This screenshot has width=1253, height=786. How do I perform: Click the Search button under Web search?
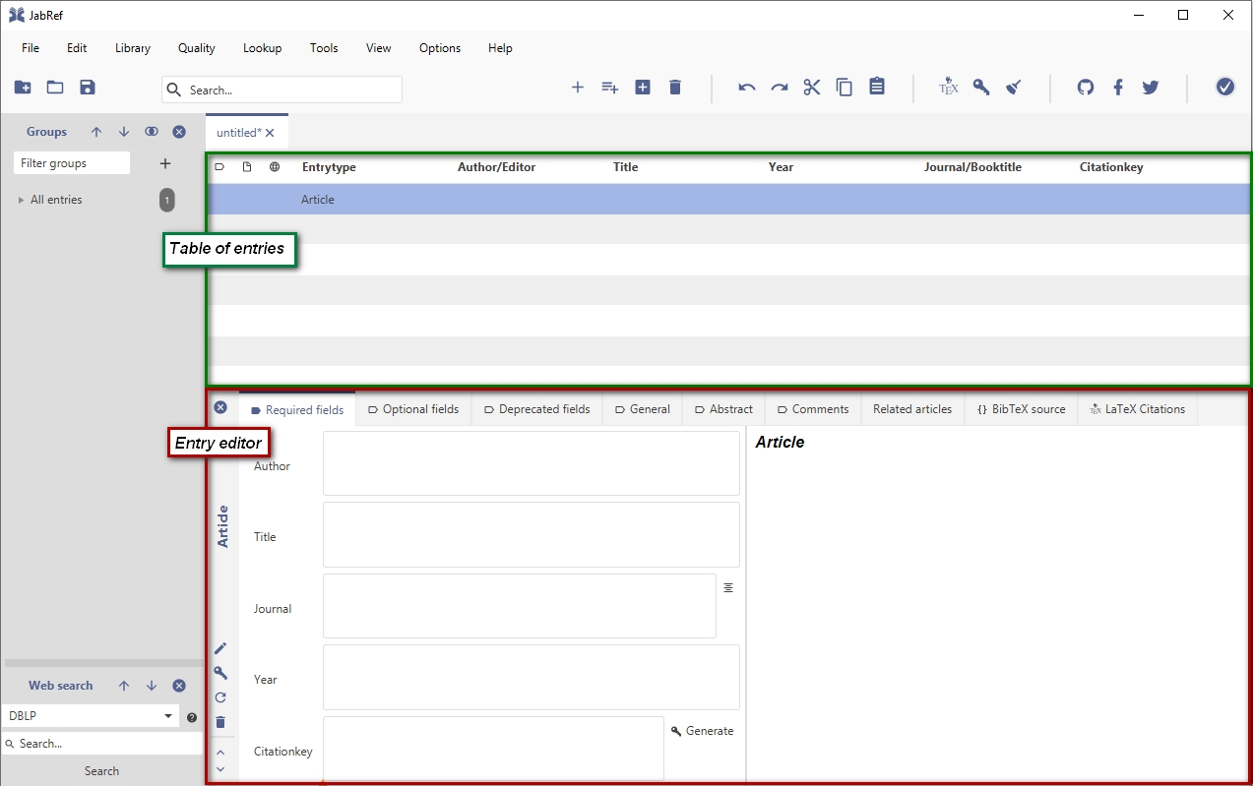(x=101, y=771)
